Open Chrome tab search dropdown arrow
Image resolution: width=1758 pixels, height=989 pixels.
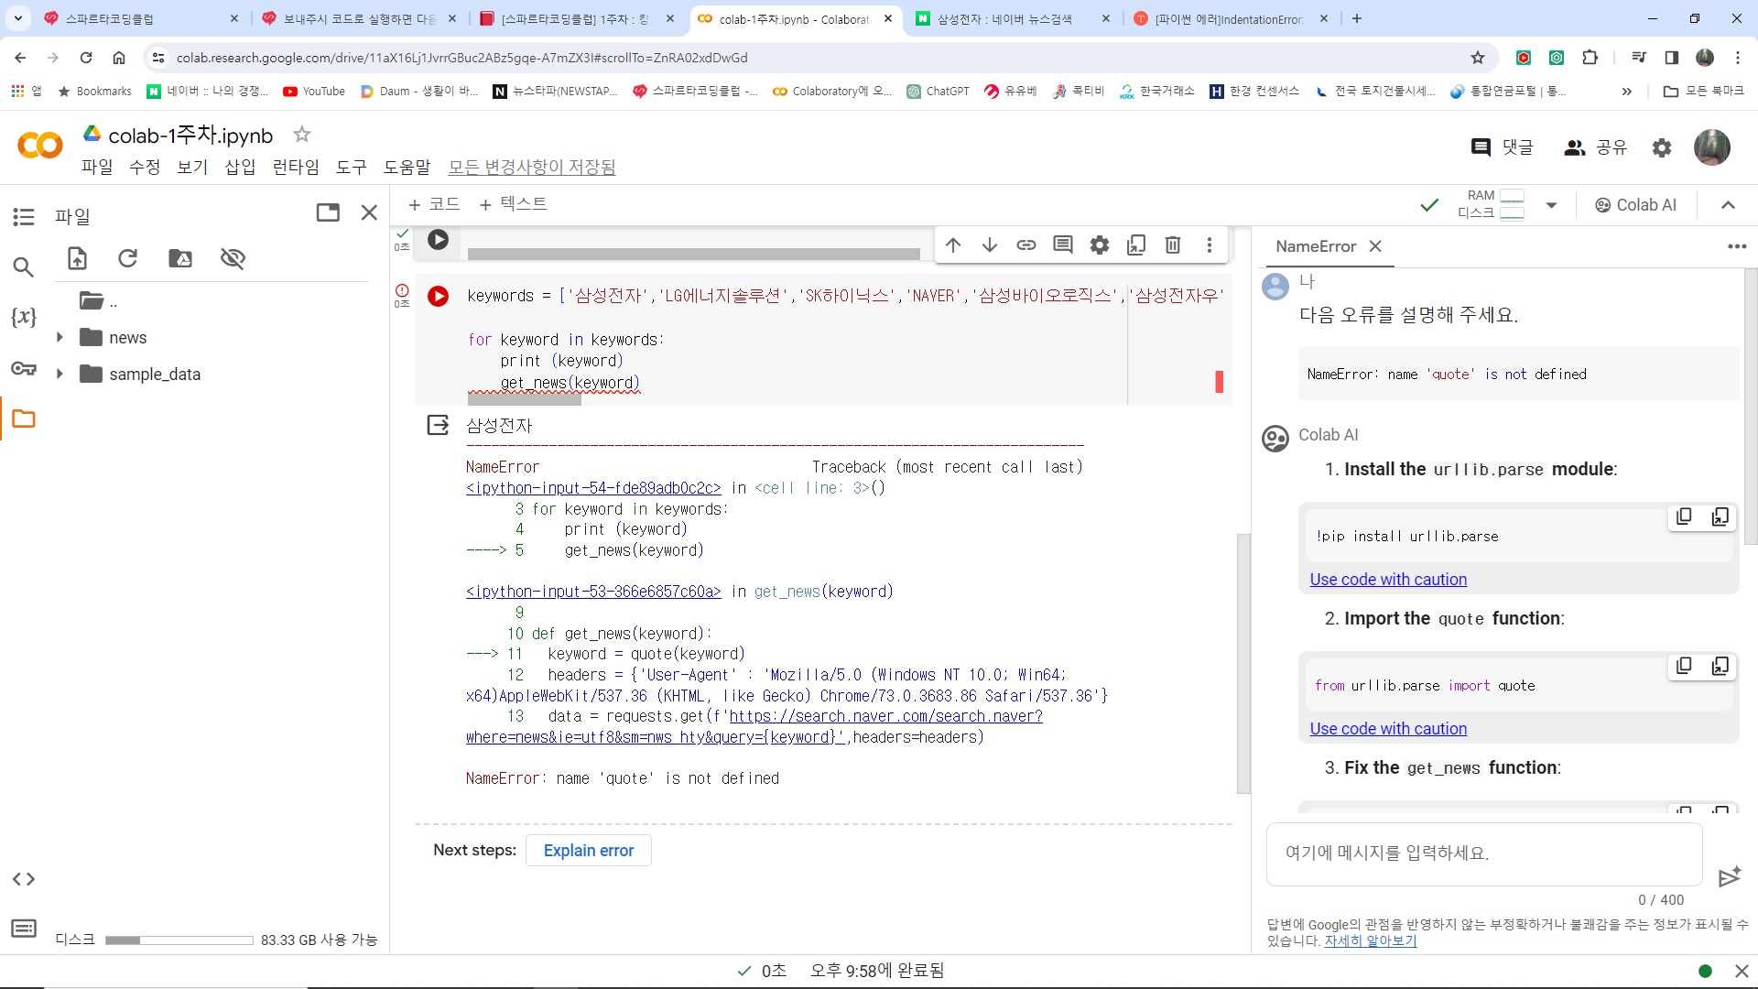pyautogui.click(x=18, y=18)
